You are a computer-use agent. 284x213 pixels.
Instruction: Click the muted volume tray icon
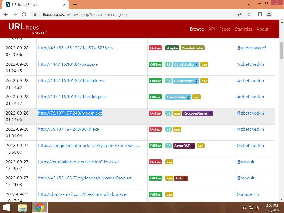[244, 208]
